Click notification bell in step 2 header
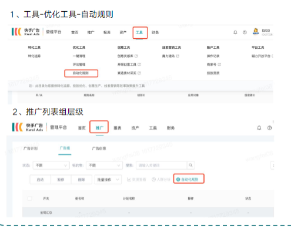Screen dimensions: 291x228 pos(259,128)
